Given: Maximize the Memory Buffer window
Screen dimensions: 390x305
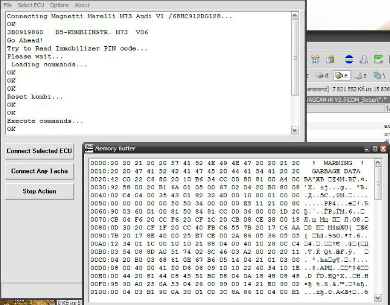Looking at the screenshot, I should (375, 149).
